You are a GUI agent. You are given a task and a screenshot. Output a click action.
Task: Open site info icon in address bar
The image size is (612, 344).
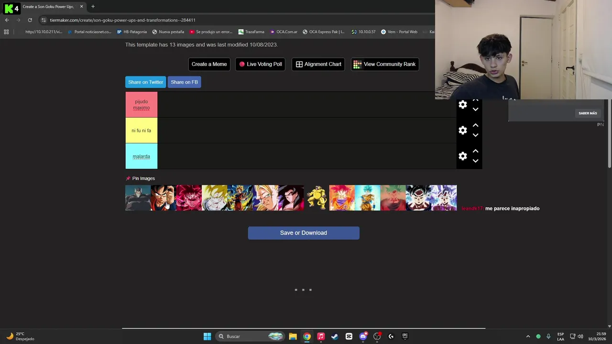pos(44,20)
